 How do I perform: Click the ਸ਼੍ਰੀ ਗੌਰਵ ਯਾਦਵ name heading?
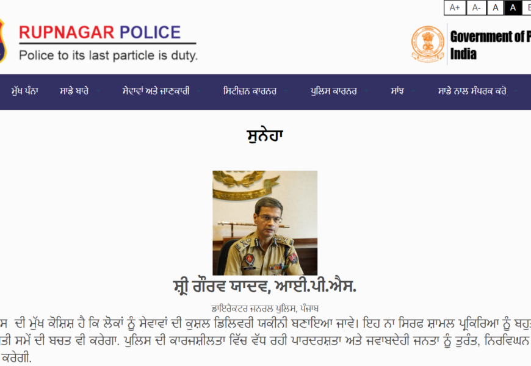[264, 287]
